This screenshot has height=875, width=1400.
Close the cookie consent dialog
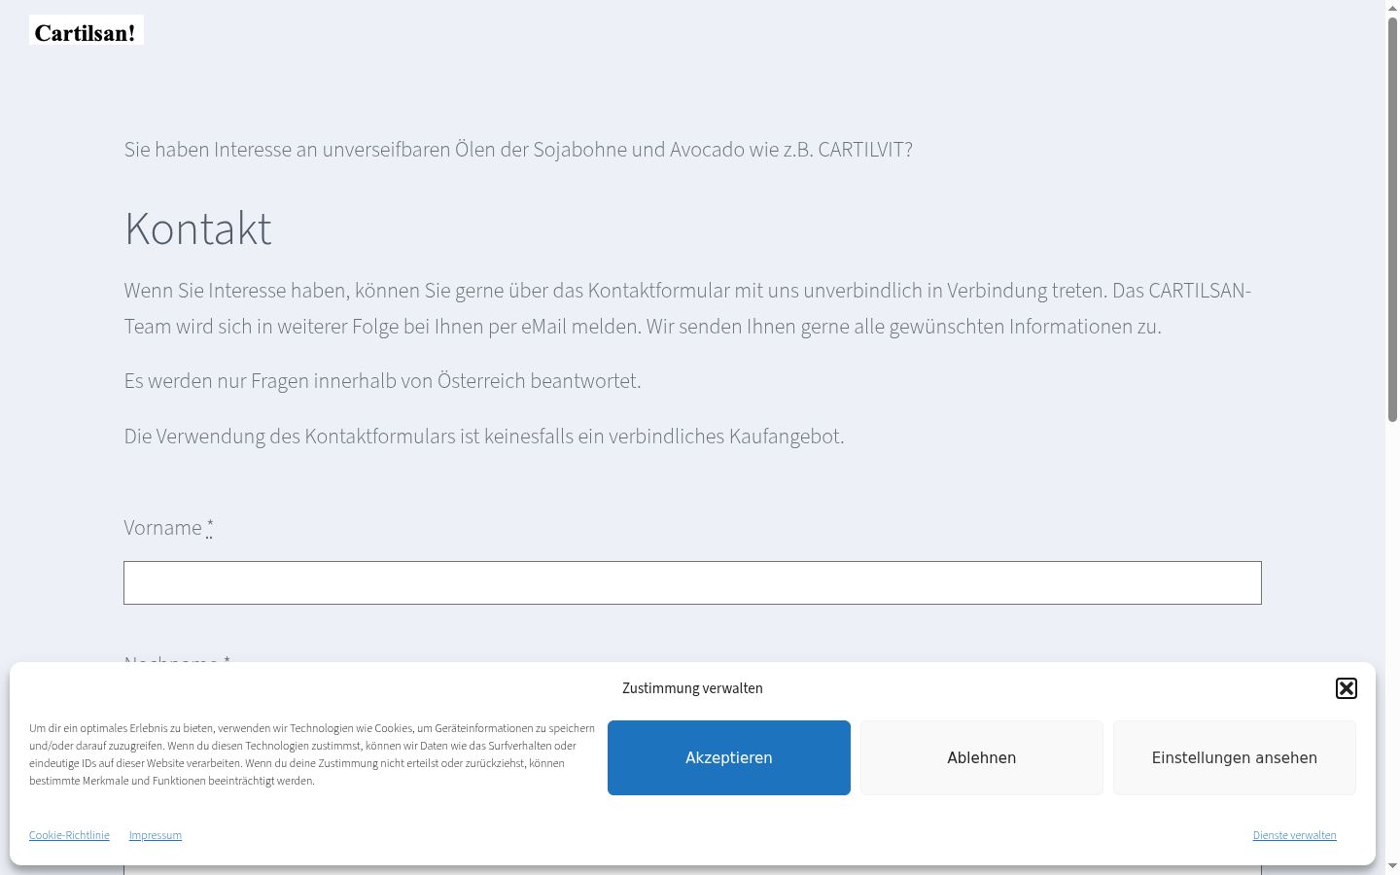click(x=1346, y=688)
